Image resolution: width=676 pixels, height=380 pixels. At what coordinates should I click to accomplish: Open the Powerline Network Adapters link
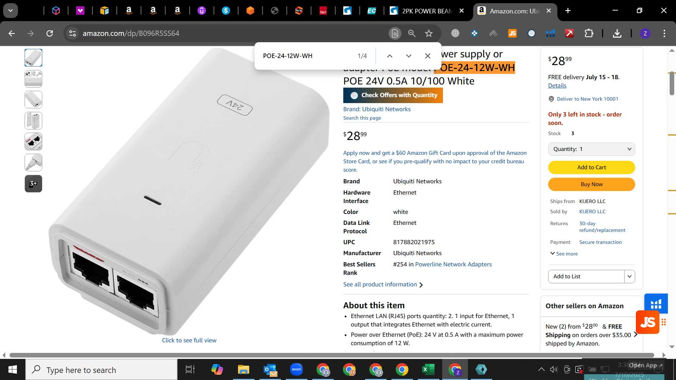(x=453, y=264)
